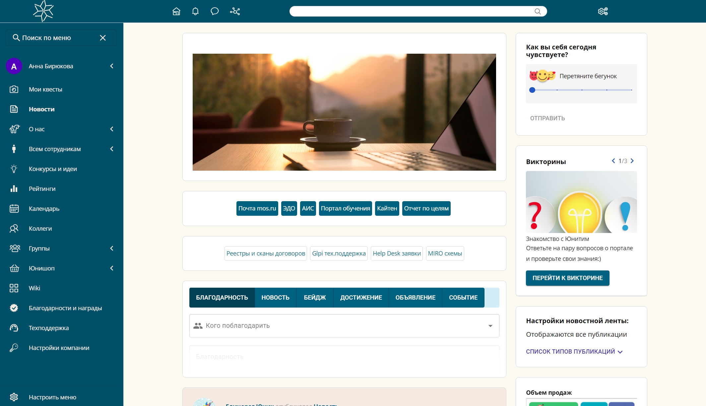The image size is (706, 406).
Task: Click the home icon in top navigation
Action: tap(176, 11)
